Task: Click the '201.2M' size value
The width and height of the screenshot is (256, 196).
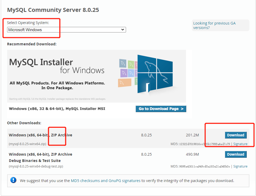Action: [192, 135]
